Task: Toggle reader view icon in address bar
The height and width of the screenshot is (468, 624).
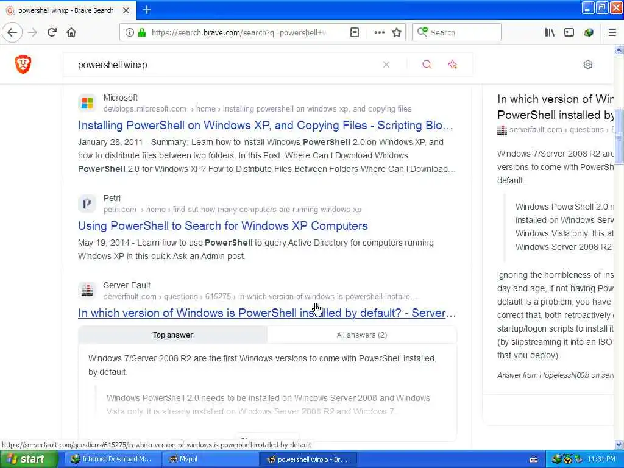Action: (355, 32)
